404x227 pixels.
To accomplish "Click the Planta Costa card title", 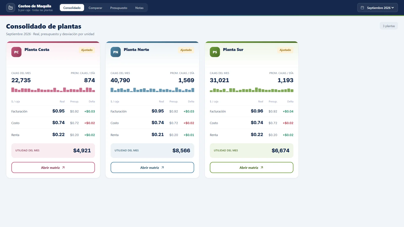I will tap(37, 50).
